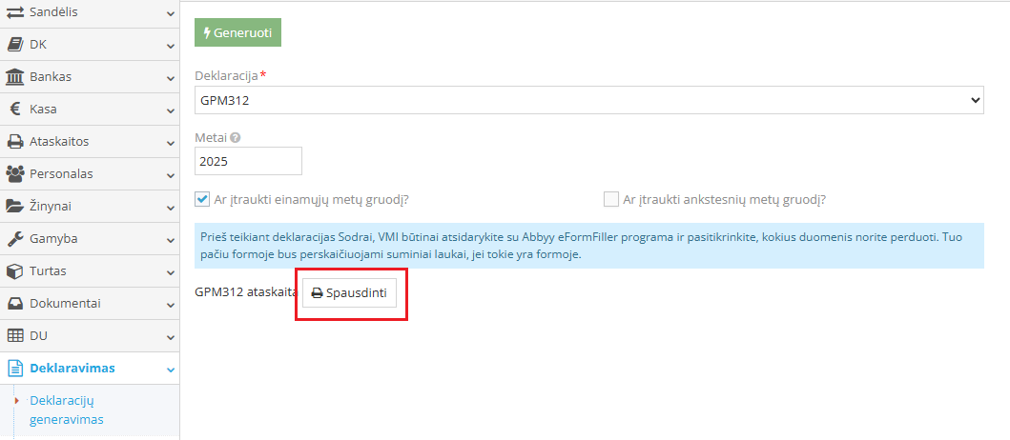1010x440 pixels.
Task: Click the DU table icon
Action: pyautogui.click(x=15, y=336)
